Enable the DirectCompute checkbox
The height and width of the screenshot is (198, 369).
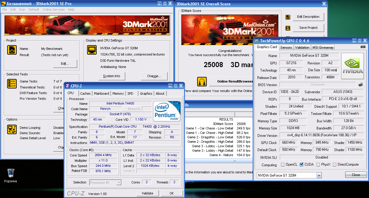334,164
